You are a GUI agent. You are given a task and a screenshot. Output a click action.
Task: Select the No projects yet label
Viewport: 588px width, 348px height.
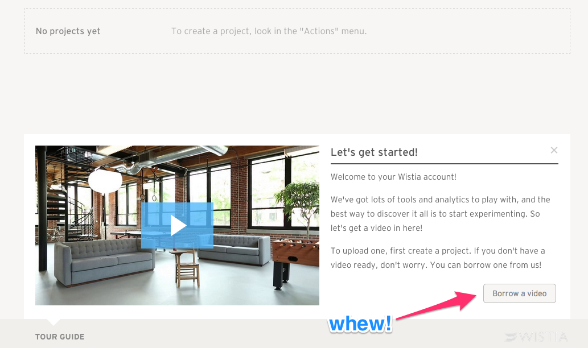click(68, 31)
